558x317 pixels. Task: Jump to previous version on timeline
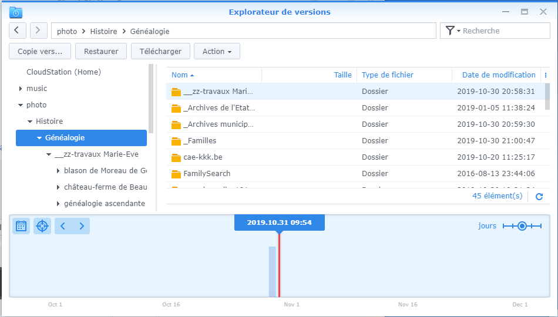(63, 226)
